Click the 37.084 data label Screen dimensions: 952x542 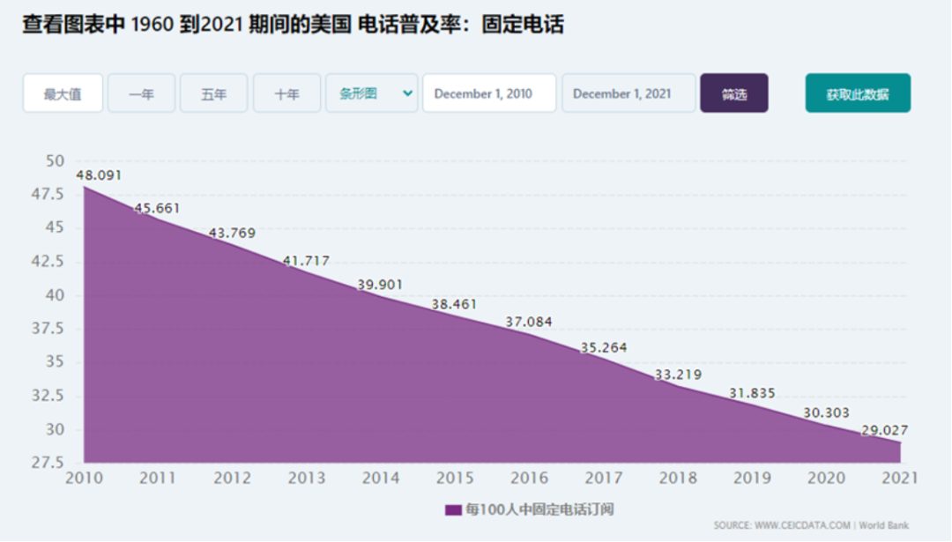(x=529, y=322)
